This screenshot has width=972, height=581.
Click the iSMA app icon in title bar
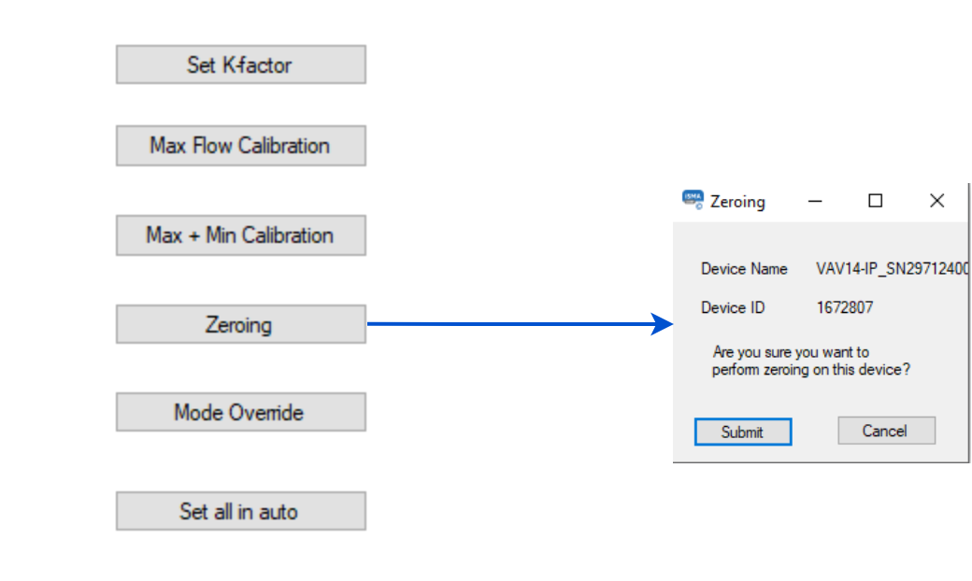[x=693, y=201]
